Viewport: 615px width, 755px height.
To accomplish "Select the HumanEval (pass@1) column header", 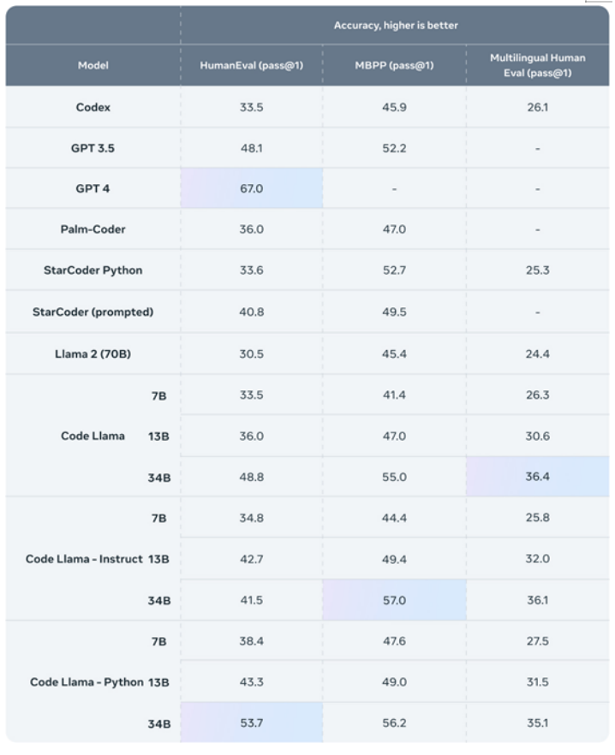I will click(252, 65).
